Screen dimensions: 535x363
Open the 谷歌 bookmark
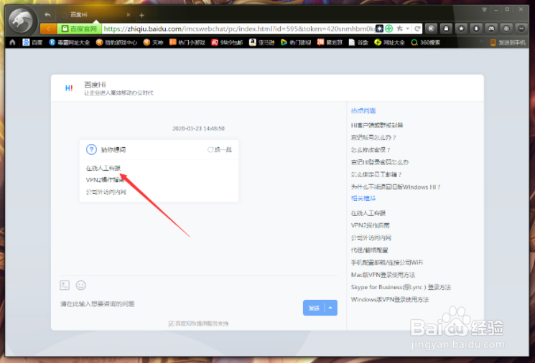[358, 42]
